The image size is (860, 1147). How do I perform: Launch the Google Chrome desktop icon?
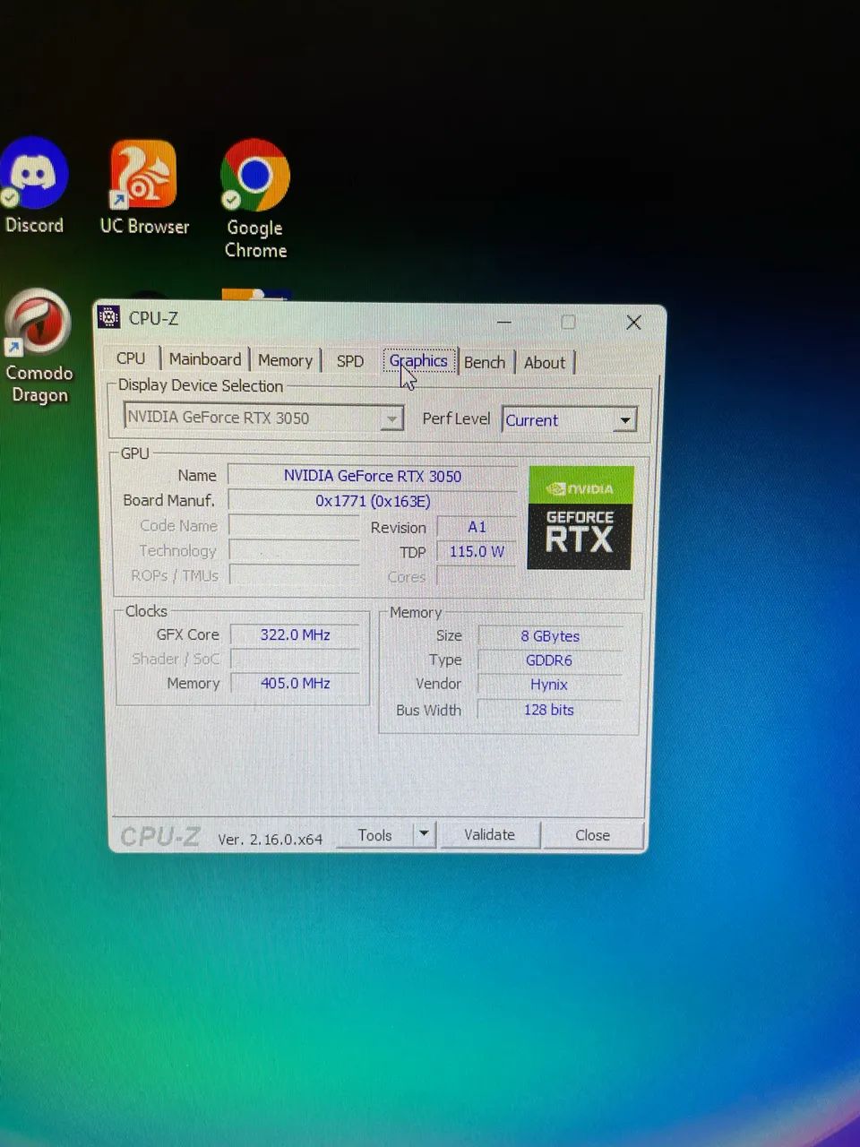click(255, 199)
